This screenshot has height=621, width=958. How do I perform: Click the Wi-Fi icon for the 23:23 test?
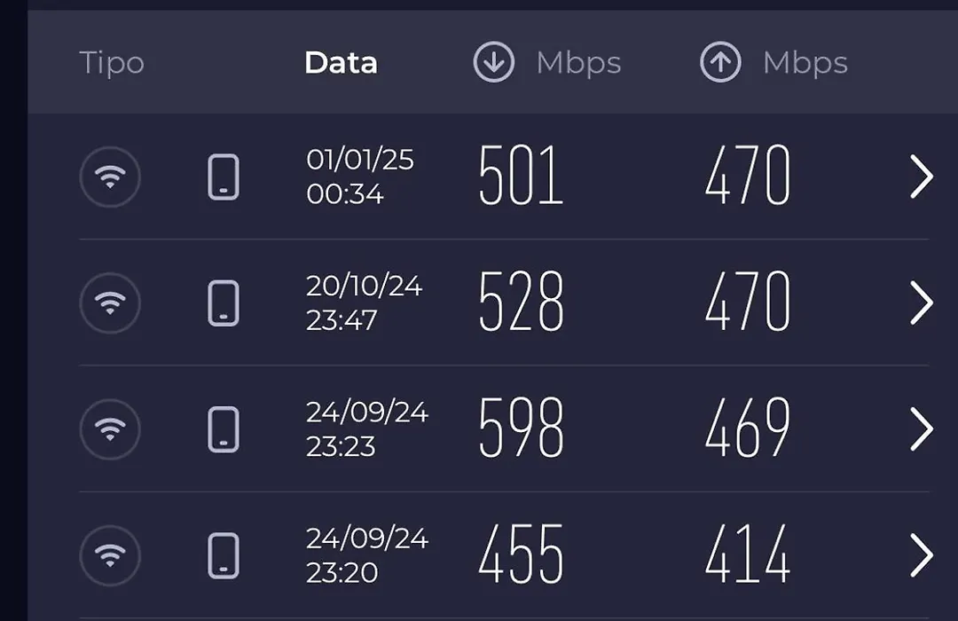tap(110, 429)
